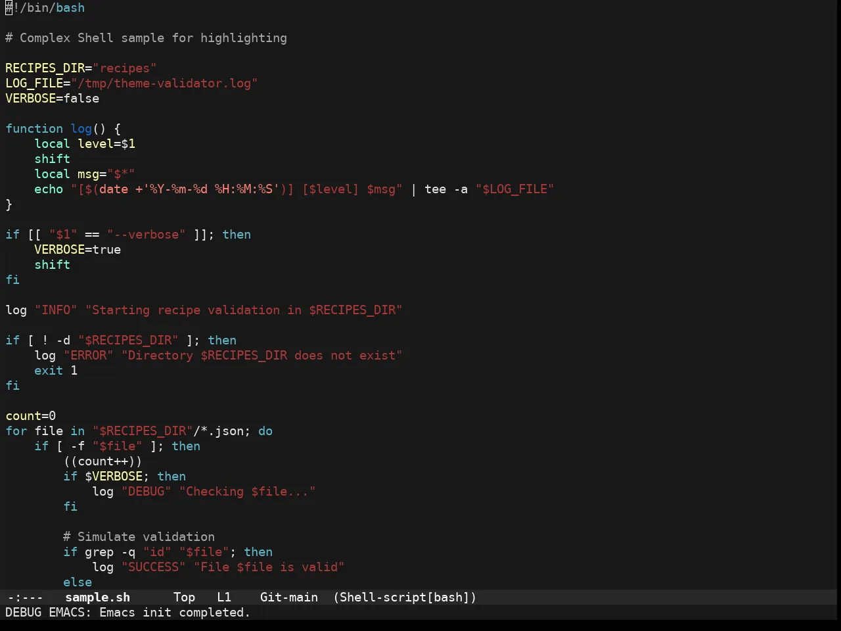The width and height of the screenshot is (841, 631).
Task: Click 'if $VERBOSE; then' line
Action: click(124, 477)
